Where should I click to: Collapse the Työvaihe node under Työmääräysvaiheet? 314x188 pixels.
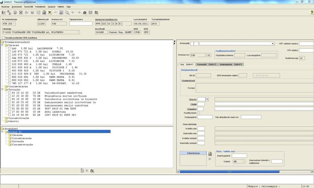tap(2, 90)
